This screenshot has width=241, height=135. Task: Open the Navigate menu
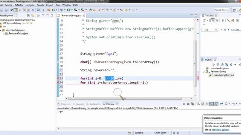click(30, 5)
